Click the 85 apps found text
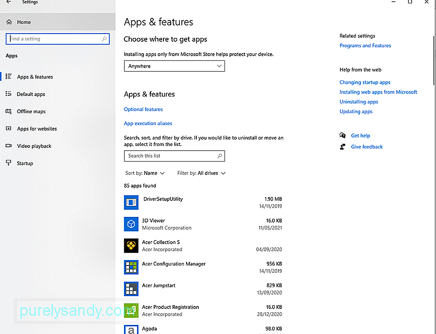436x334 pixels. (140, 186)
